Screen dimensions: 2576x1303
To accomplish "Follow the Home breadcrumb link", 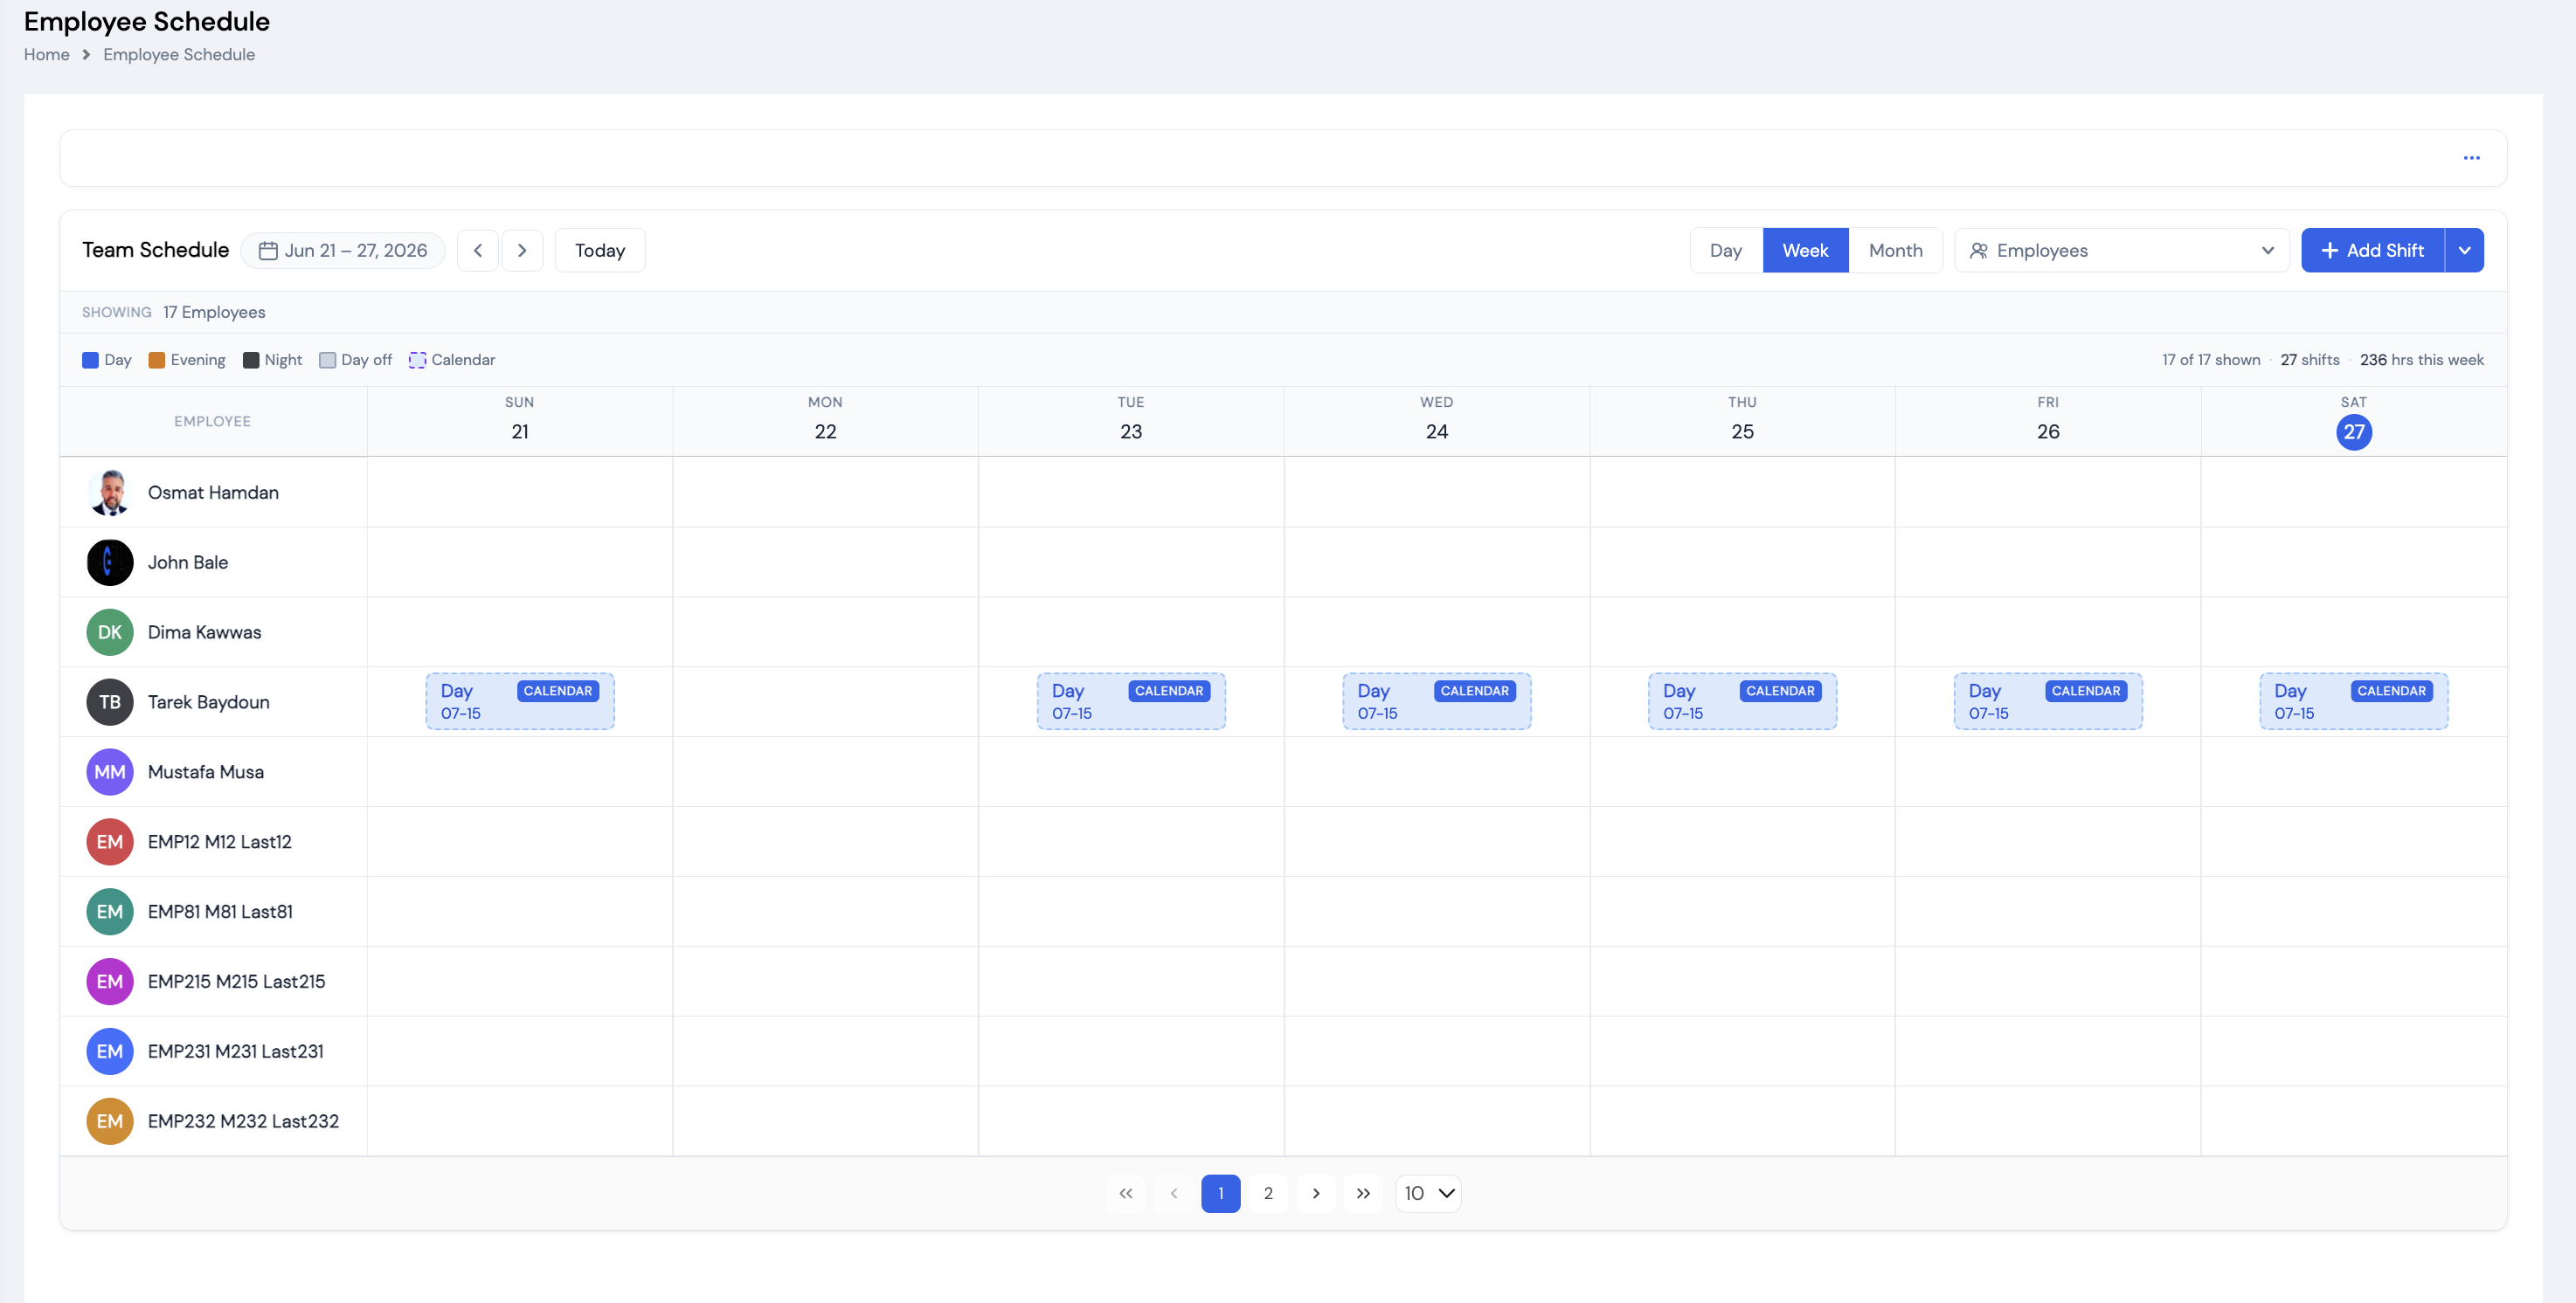I will (47, 55).
